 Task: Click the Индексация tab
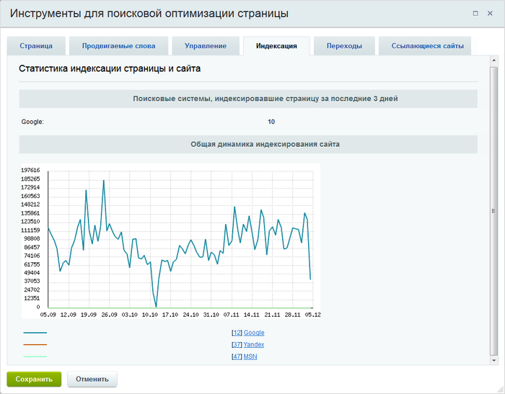276,46
